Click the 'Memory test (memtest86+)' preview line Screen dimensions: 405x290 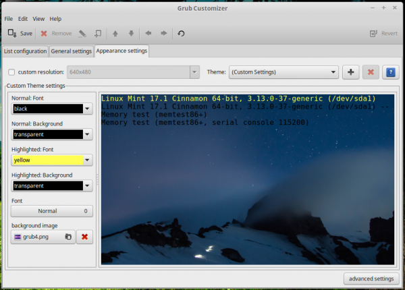pyautogui.click(x=154, y=115)
